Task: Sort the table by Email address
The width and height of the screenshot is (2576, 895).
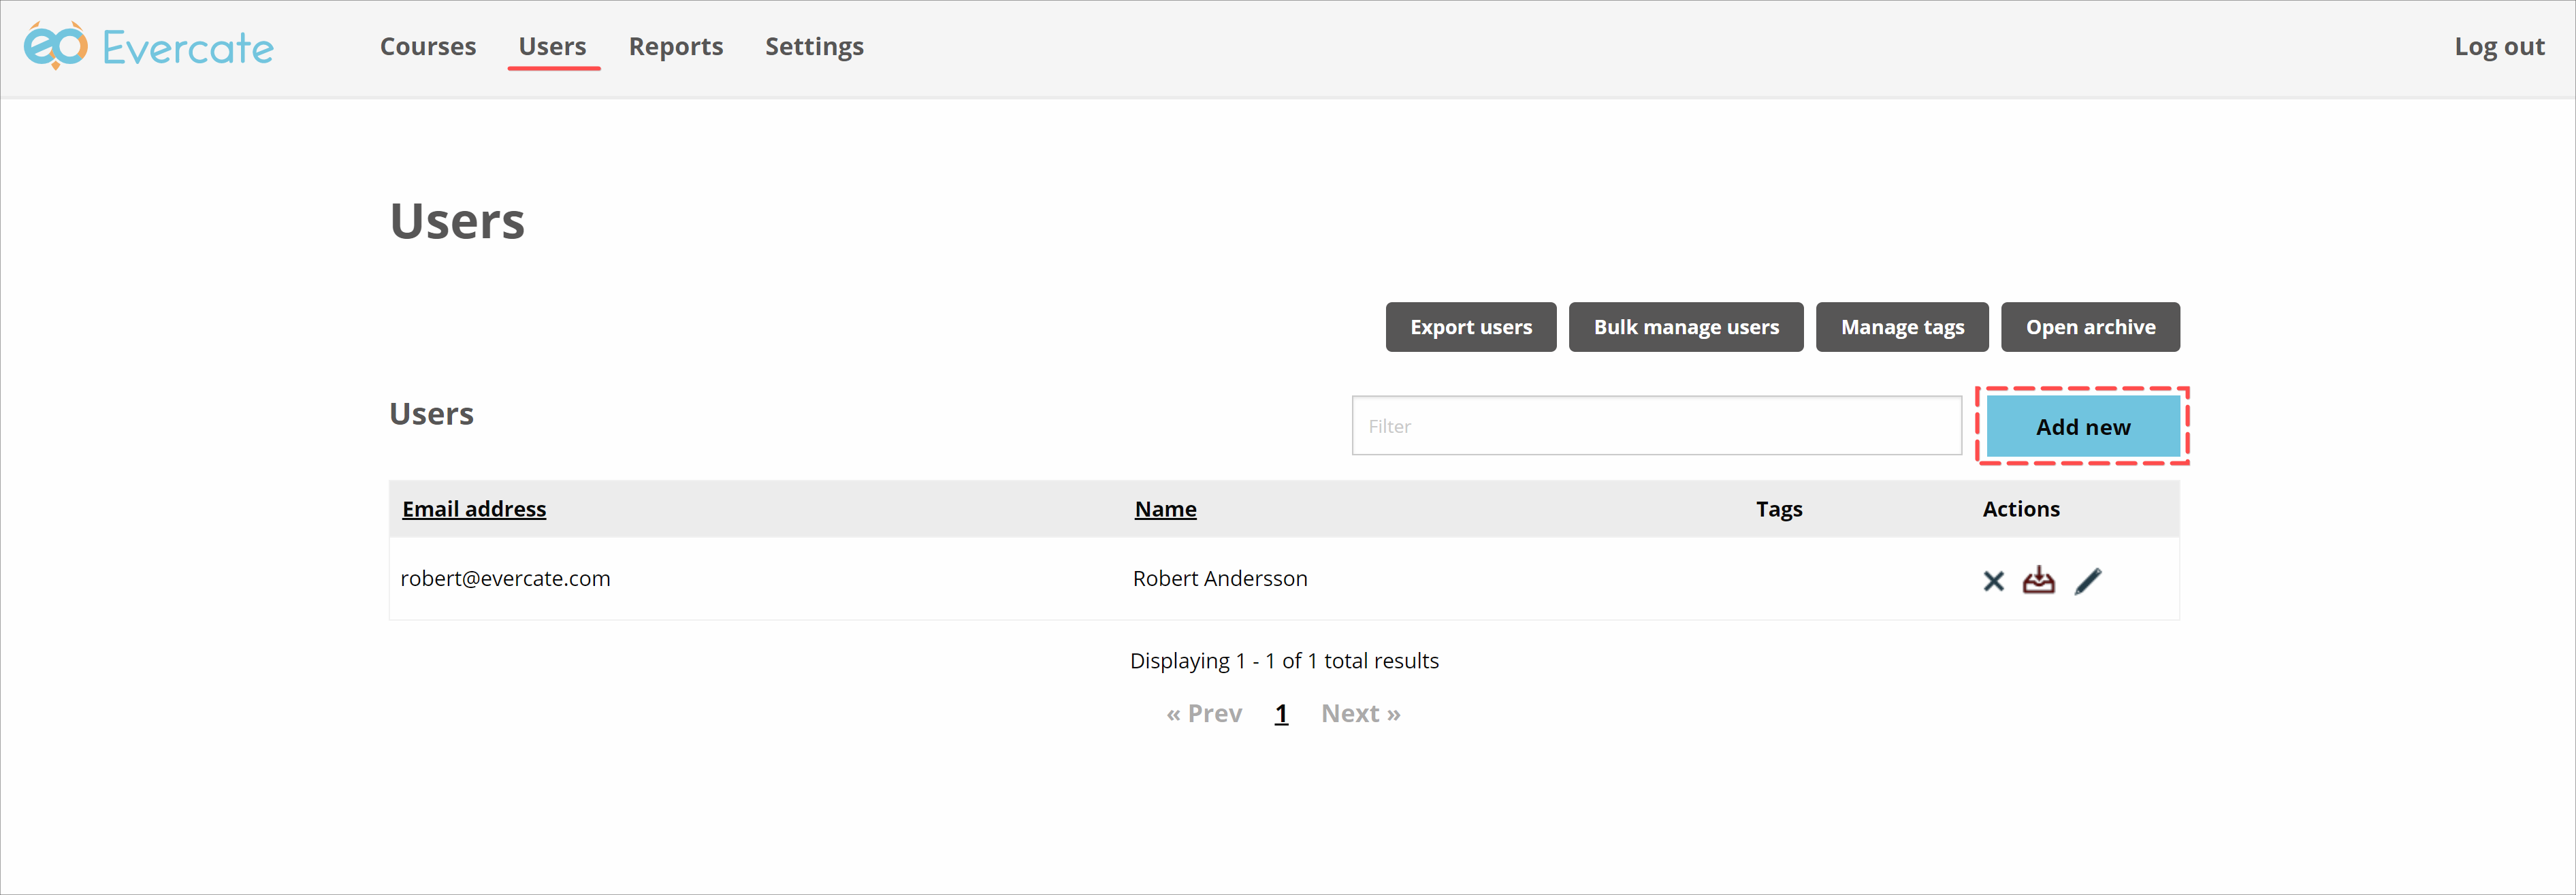Action: [x=474, y=509]
